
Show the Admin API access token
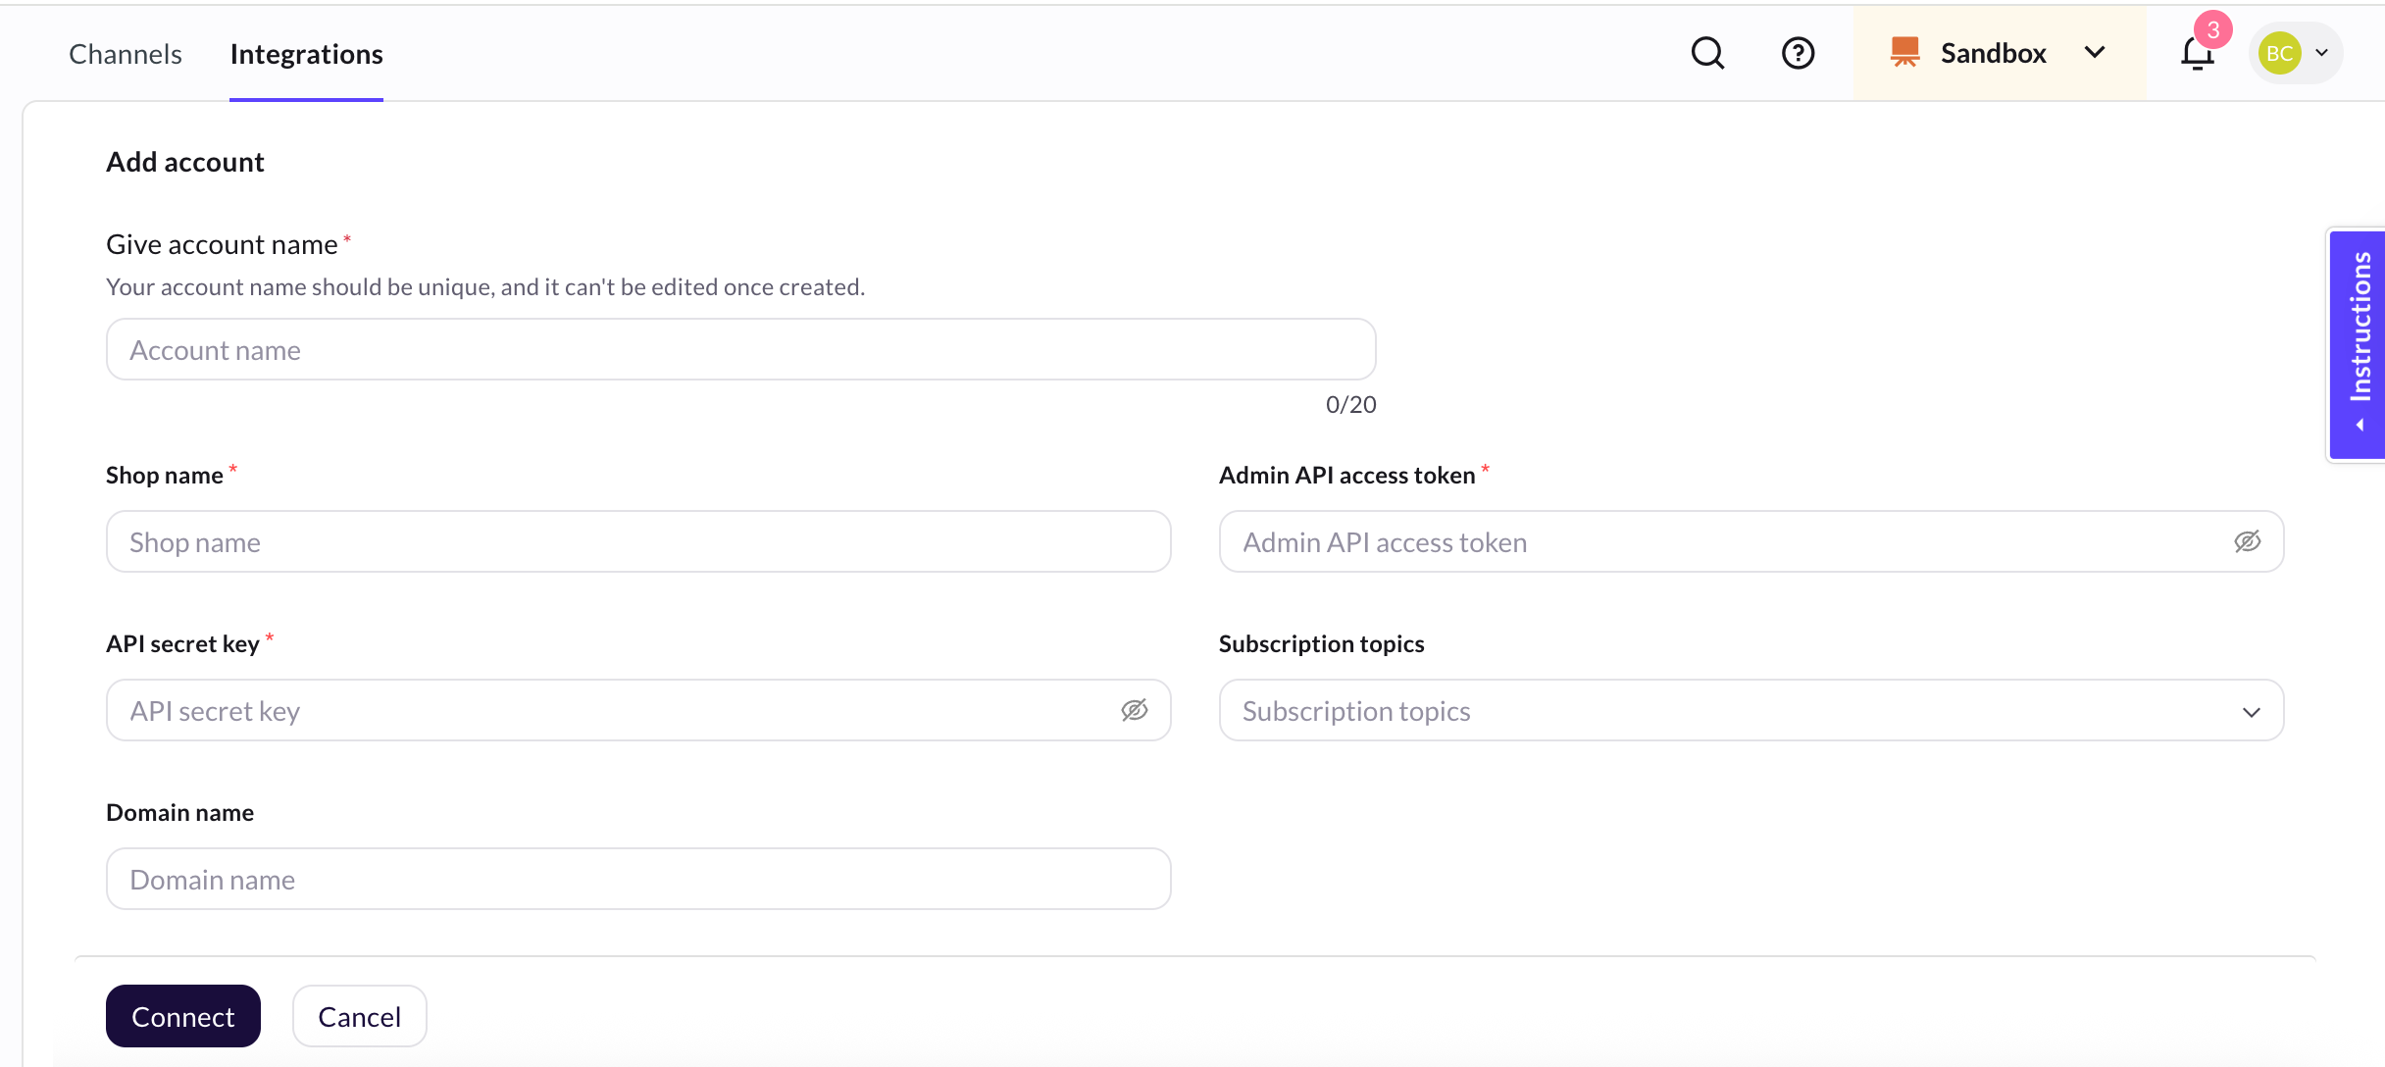pos(2247,541)
